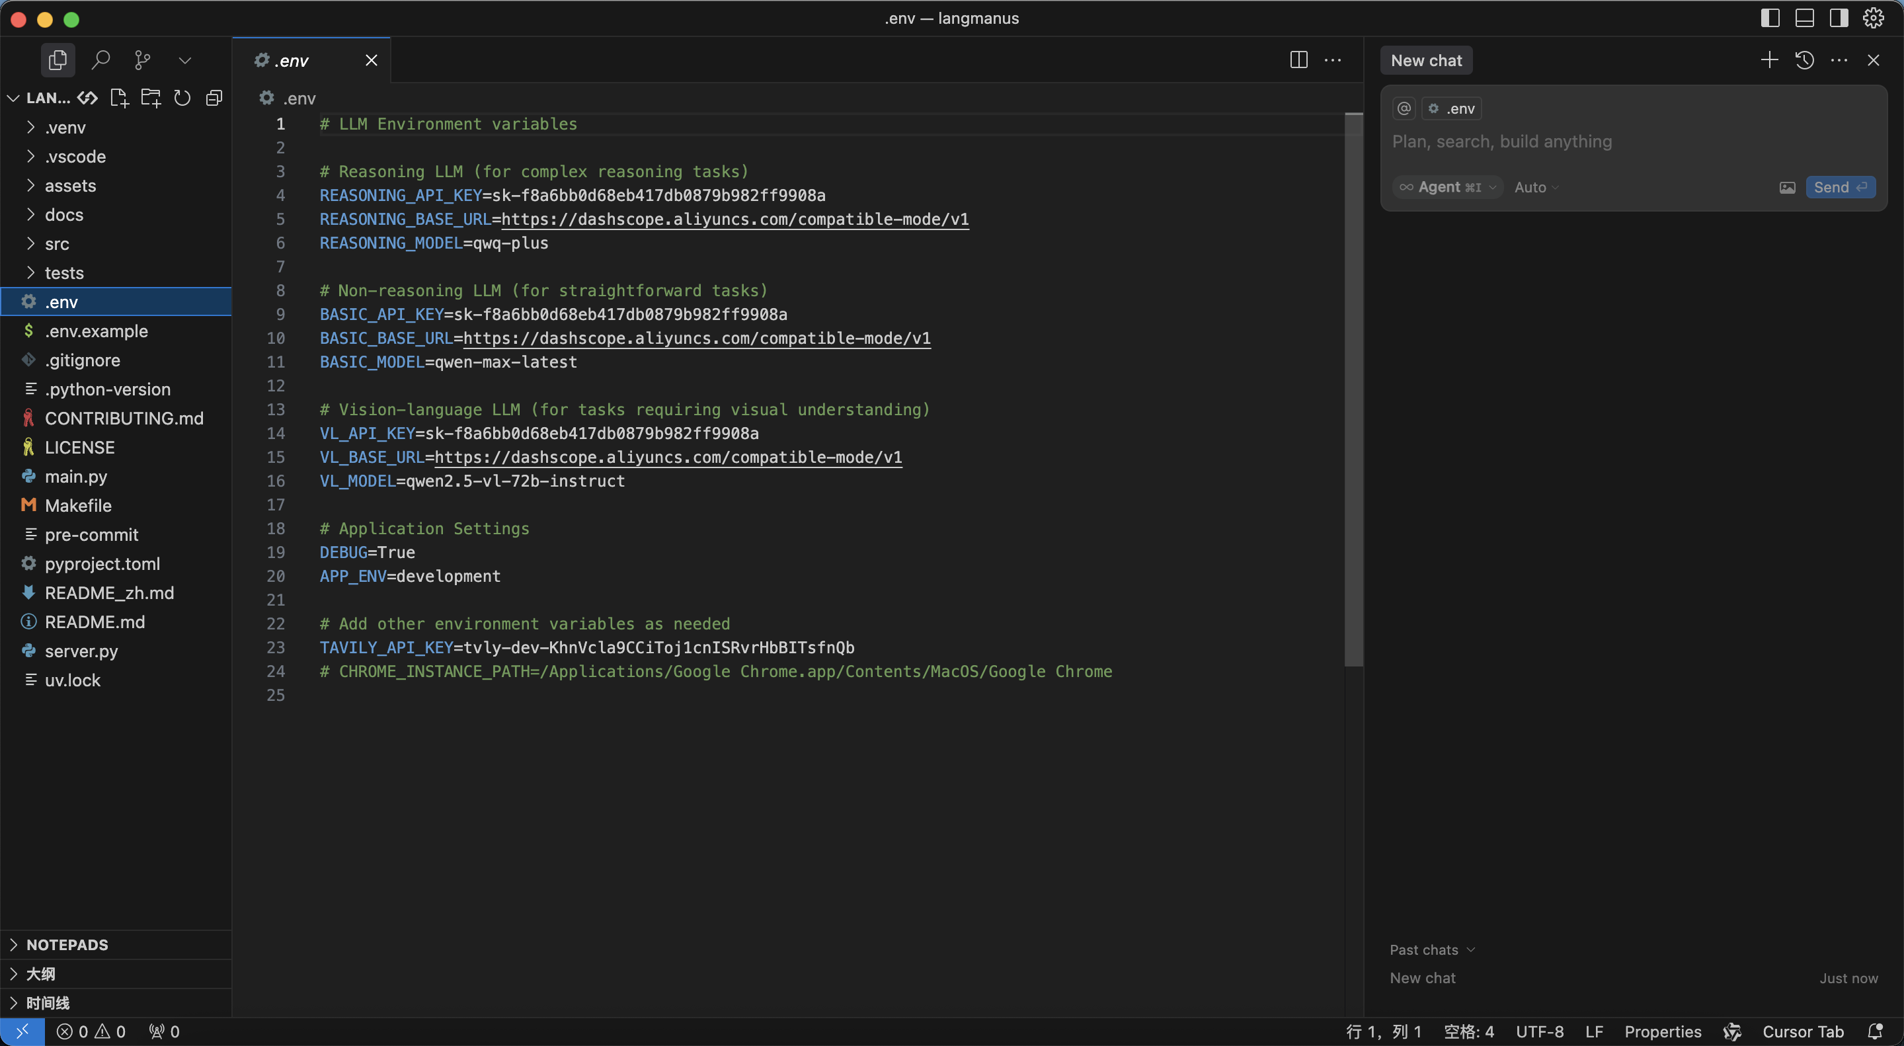Toggle the primary sidebar layout button
The width and height of the screenshot is (1904, 1046).
pos(1770,18)
